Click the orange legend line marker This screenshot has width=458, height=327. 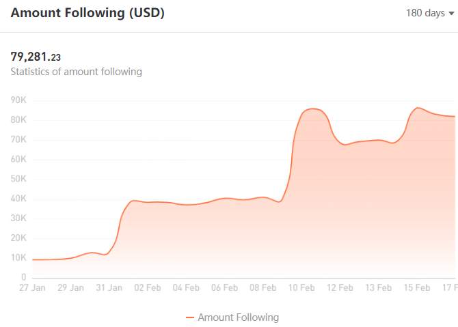(190, 317)
